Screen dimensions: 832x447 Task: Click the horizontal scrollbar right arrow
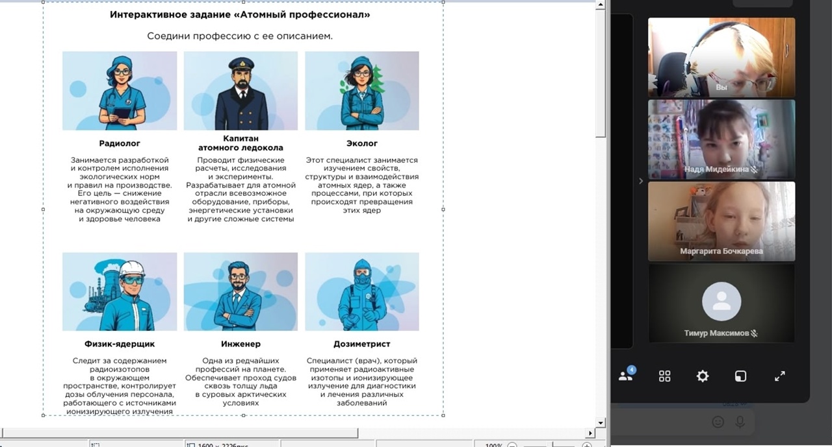click(590, 433)
